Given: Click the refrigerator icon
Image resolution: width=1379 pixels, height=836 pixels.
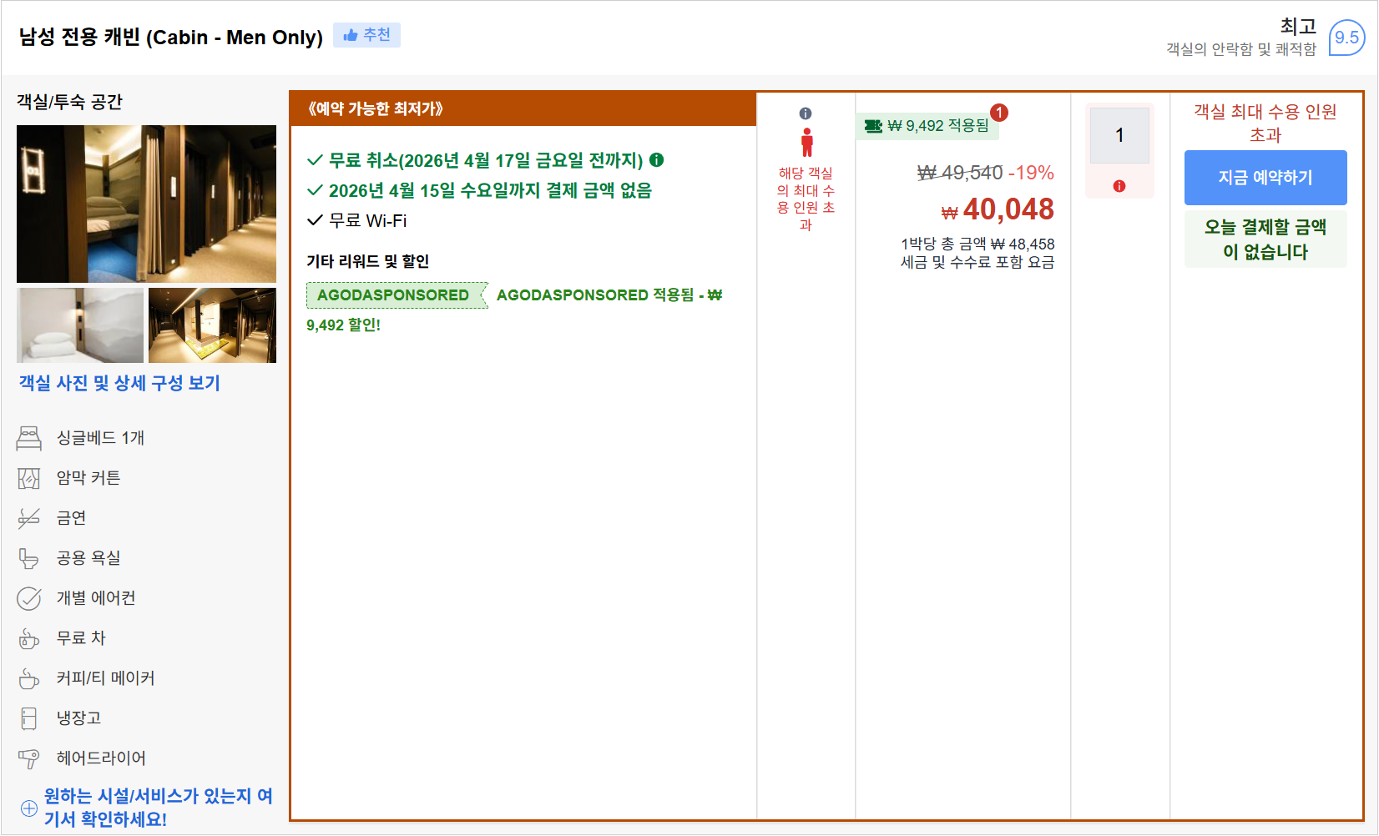Looking at the screenshot, I should point(29,718).
